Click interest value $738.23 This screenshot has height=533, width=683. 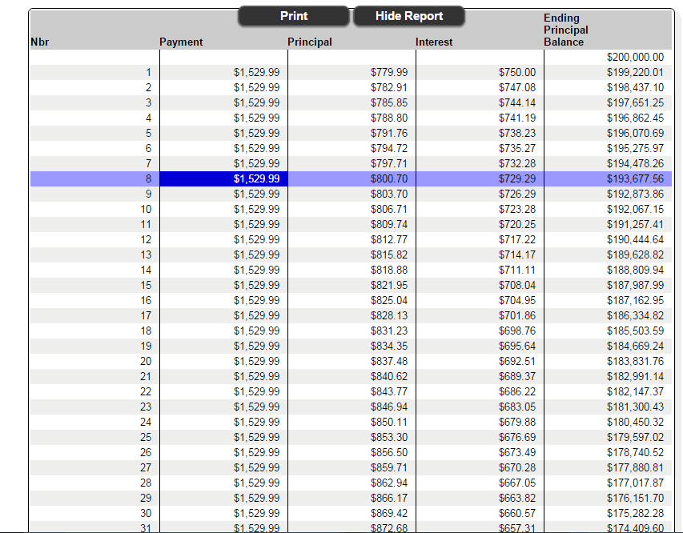517,133
